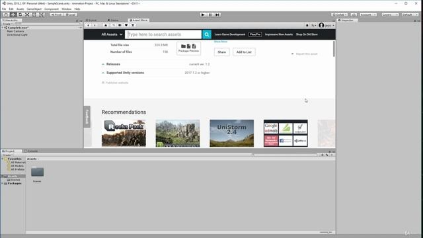The image size is (423, 238).
Task: Select the Scale tool
Action: point(27,15)
